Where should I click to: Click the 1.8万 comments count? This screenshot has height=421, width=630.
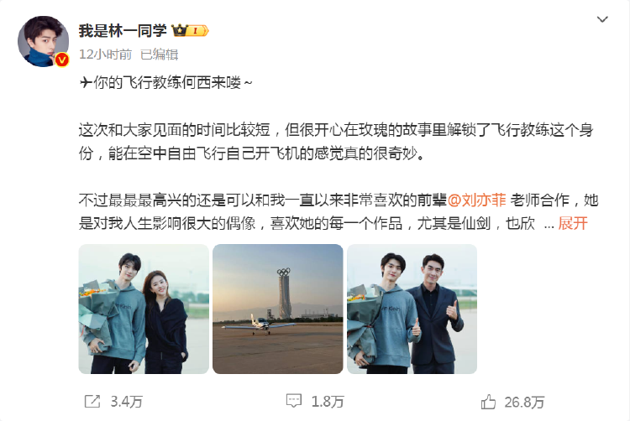pos(328,402)
